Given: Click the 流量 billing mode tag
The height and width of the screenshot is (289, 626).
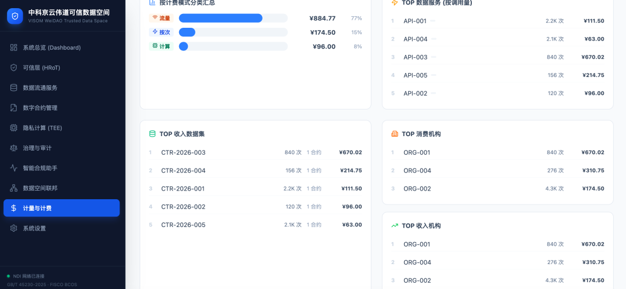Looking at the screenshot, I should pos(161,19).
